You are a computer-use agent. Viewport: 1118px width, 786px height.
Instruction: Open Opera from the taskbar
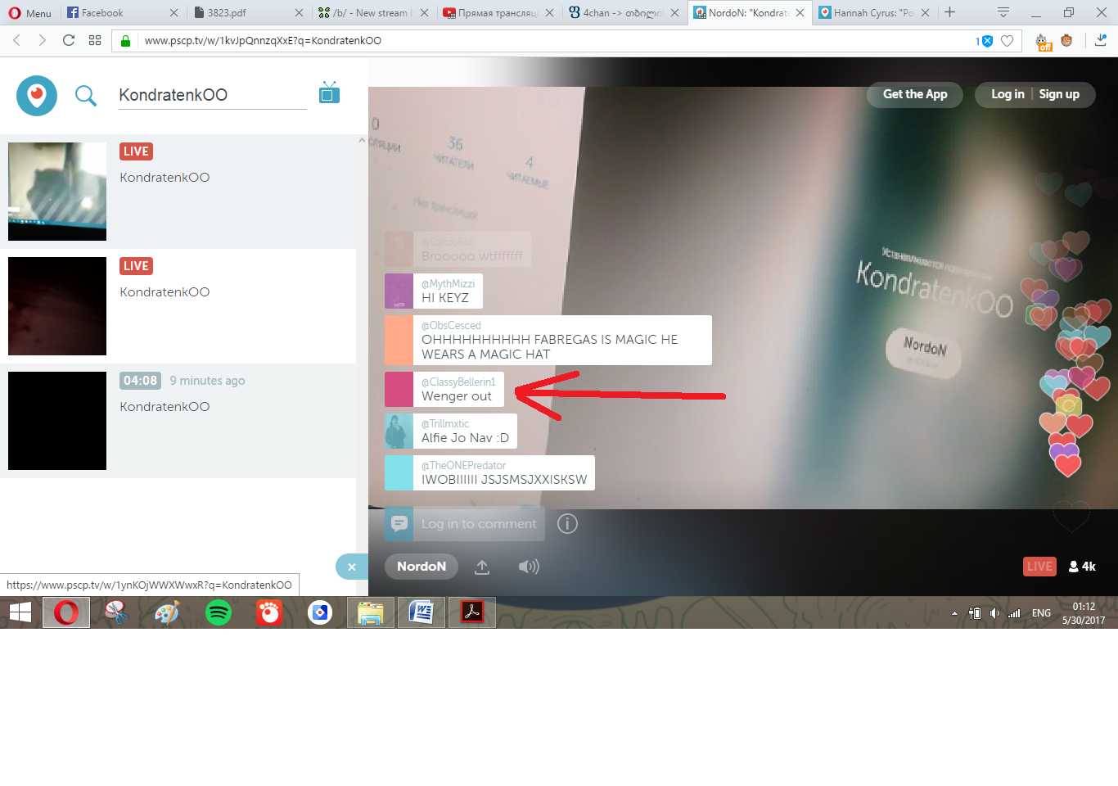point(66,612)
